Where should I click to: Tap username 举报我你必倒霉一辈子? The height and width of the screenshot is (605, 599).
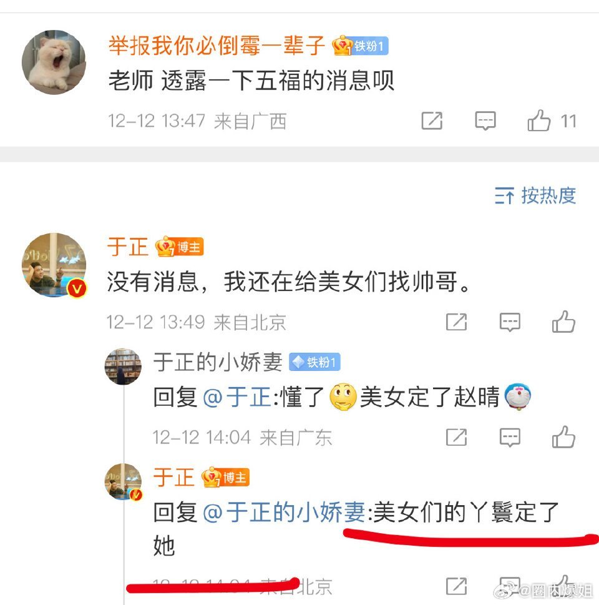click(x=217, y=45)
